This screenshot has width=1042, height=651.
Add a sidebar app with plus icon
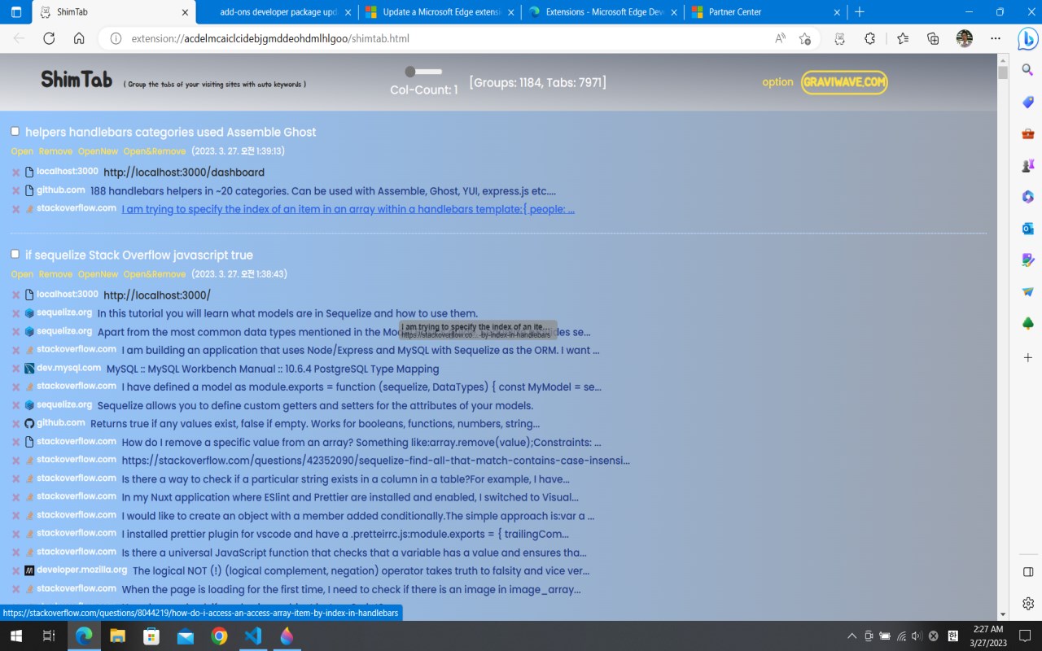click(x=1027, y=357)
